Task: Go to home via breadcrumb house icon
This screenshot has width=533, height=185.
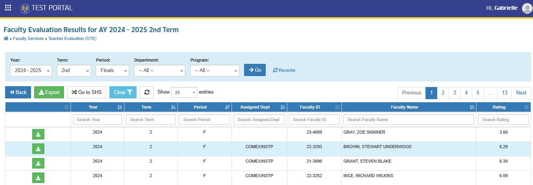Action: coord(6,38)
